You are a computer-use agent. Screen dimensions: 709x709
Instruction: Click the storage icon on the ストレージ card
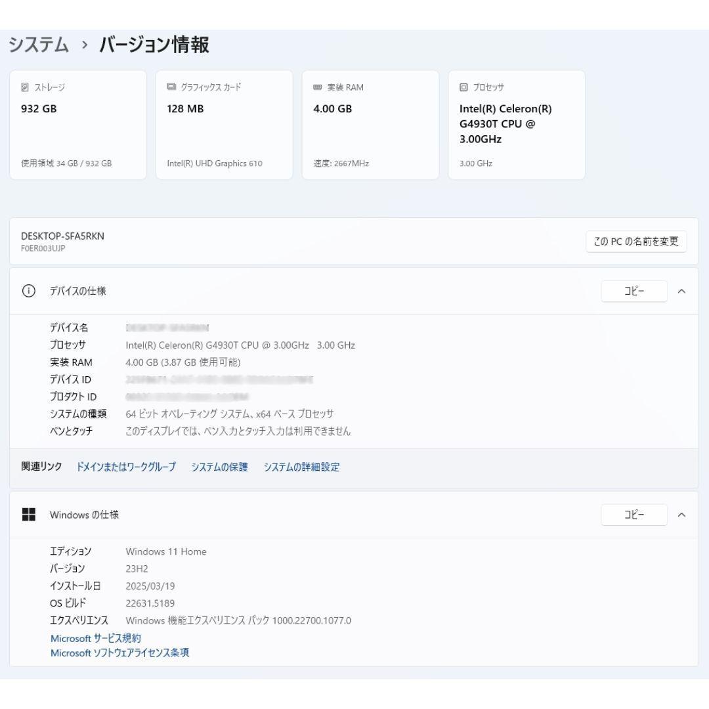(26, 86)
